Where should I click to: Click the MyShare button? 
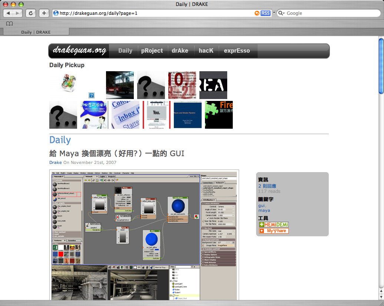(x=274, y=231)
